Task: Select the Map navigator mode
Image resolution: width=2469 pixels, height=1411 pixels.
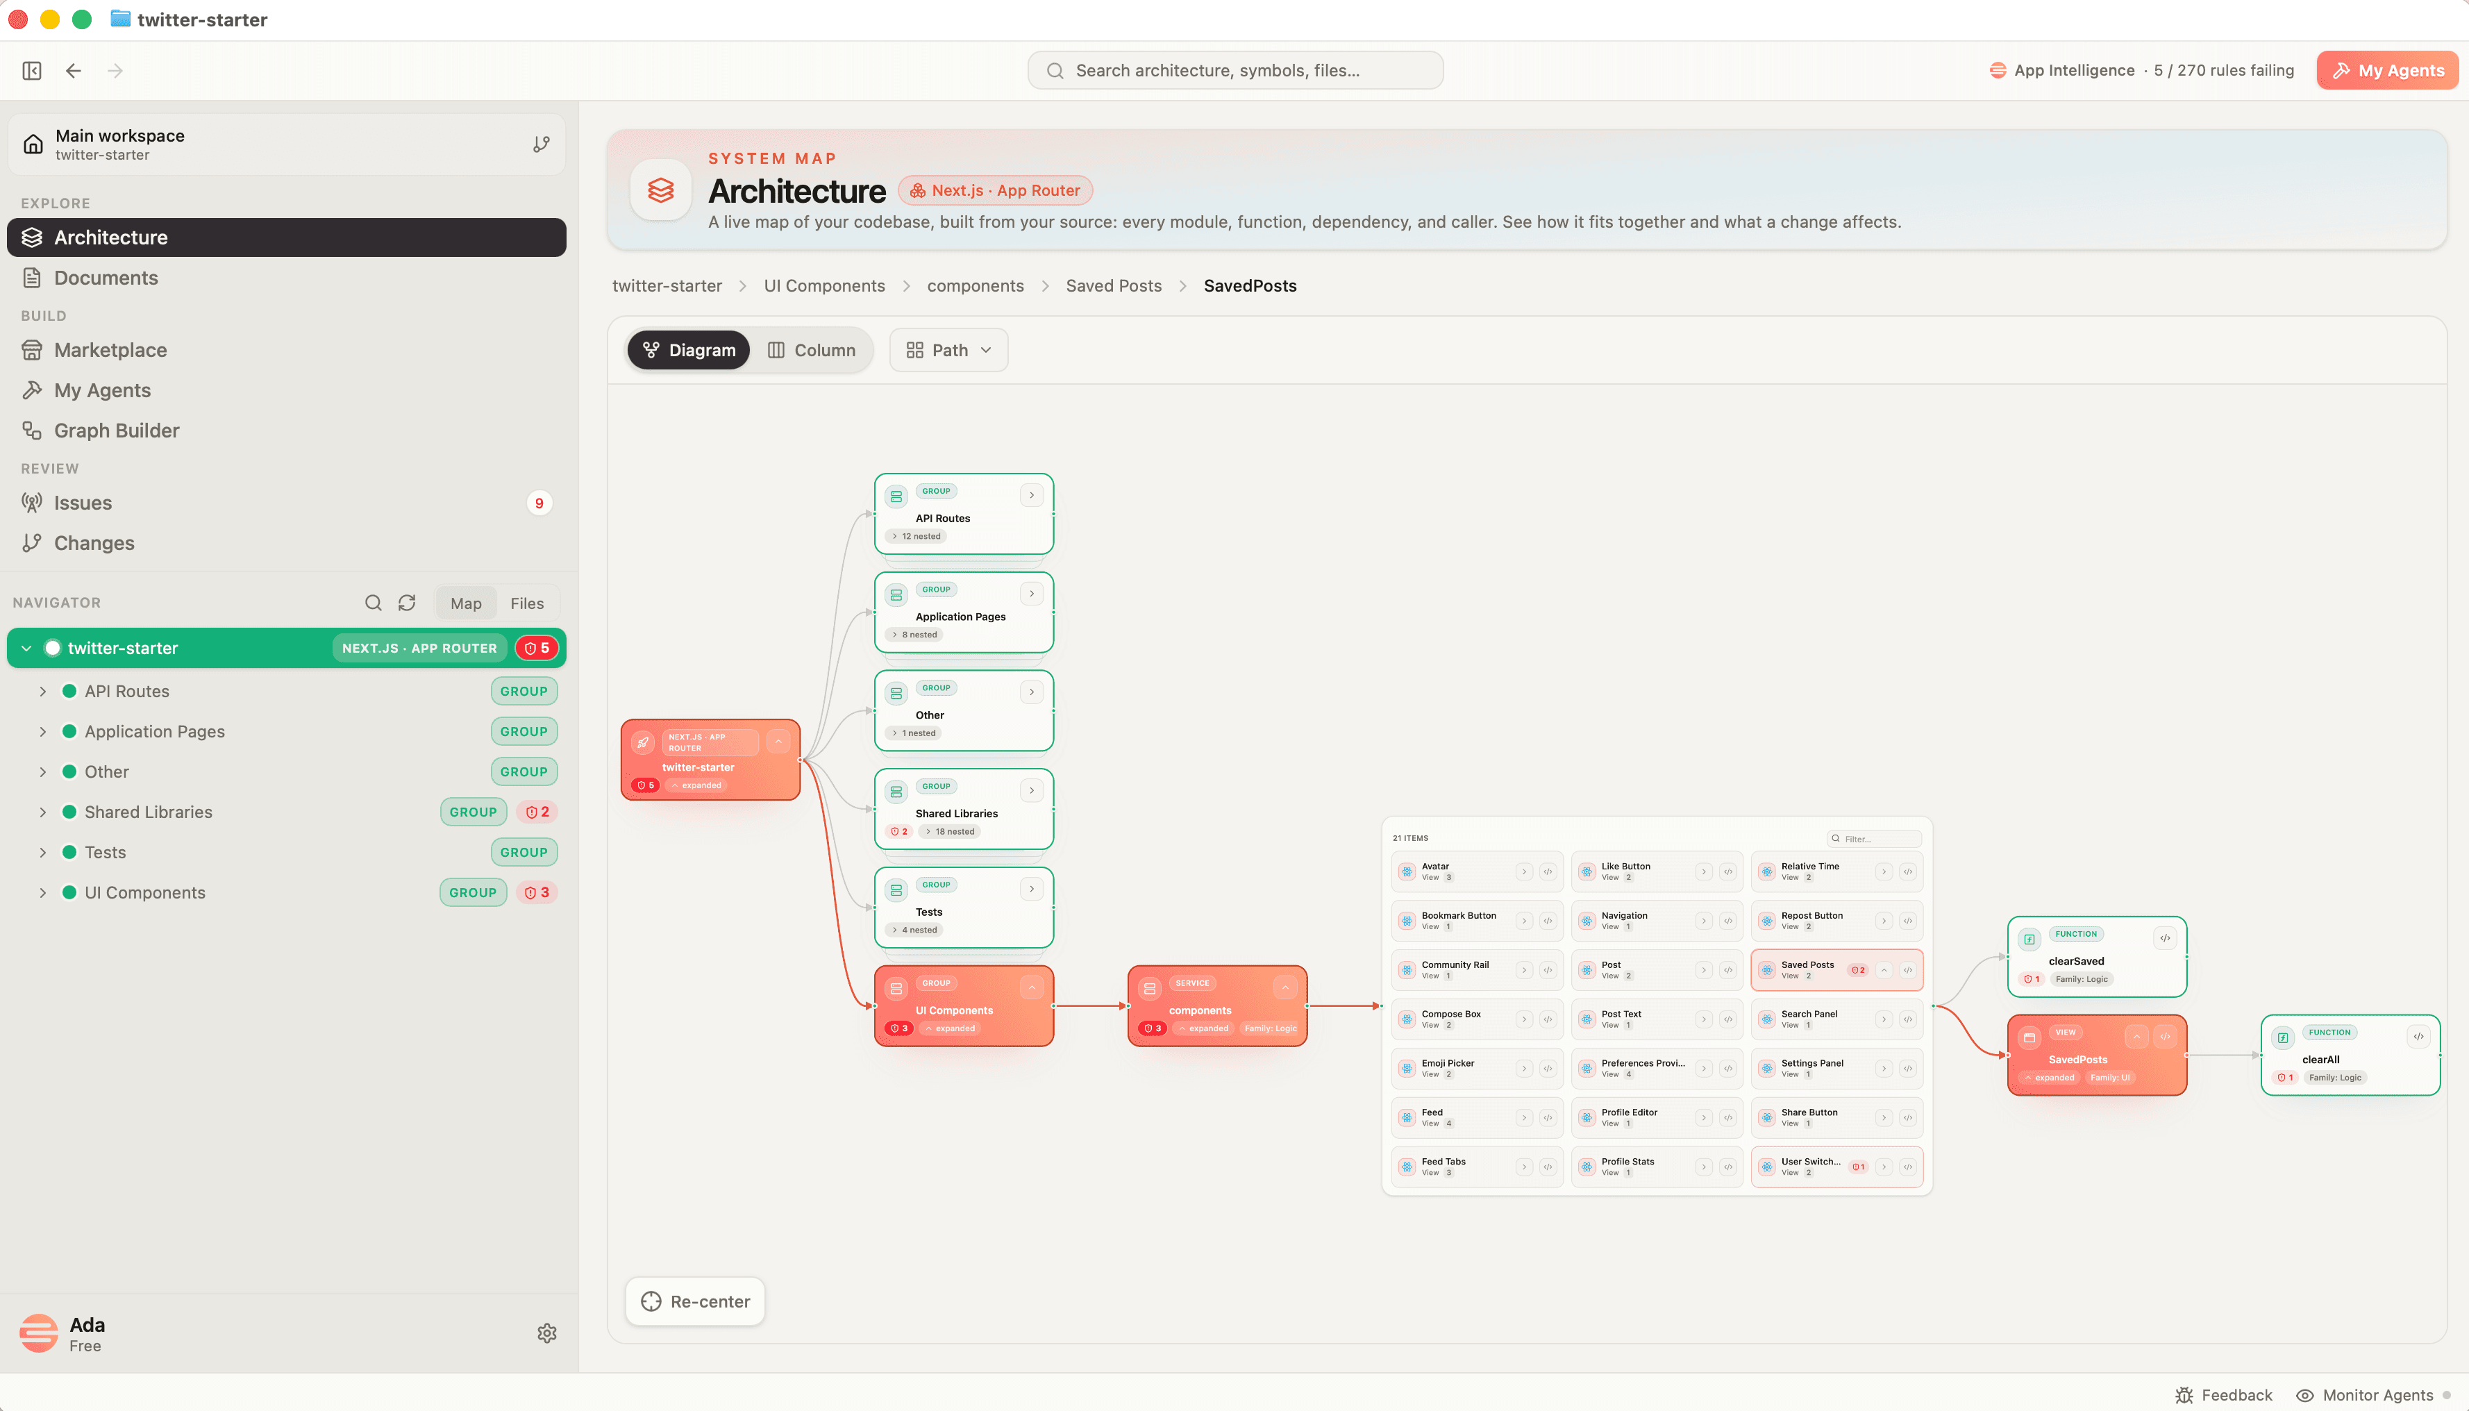Action: [466, 603]
